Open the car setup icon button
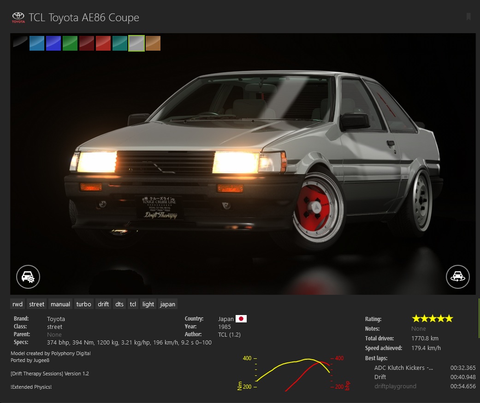 (x=28, y=277)
